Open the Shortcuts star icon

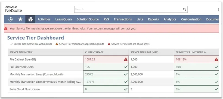point(20,19)
